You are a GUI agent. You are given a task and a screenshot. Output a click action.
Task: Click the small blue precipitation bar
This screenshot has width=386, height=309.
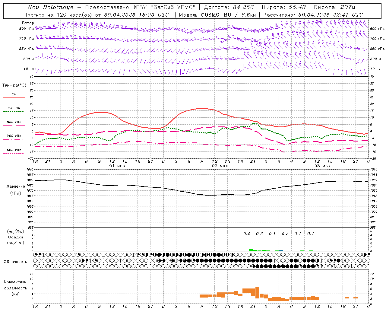tap(281, 250)
